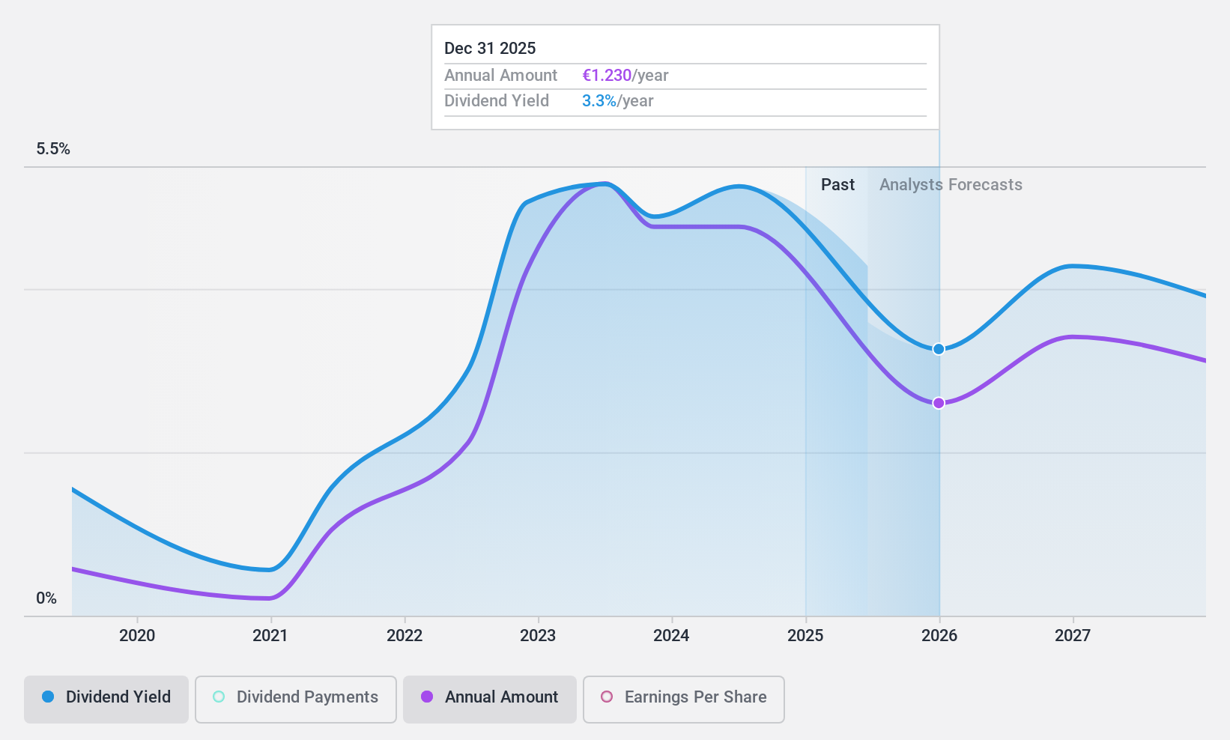Click the 2023 x-axis label
The height and width of the screenshot is (740, 1230).
point(538,636)
